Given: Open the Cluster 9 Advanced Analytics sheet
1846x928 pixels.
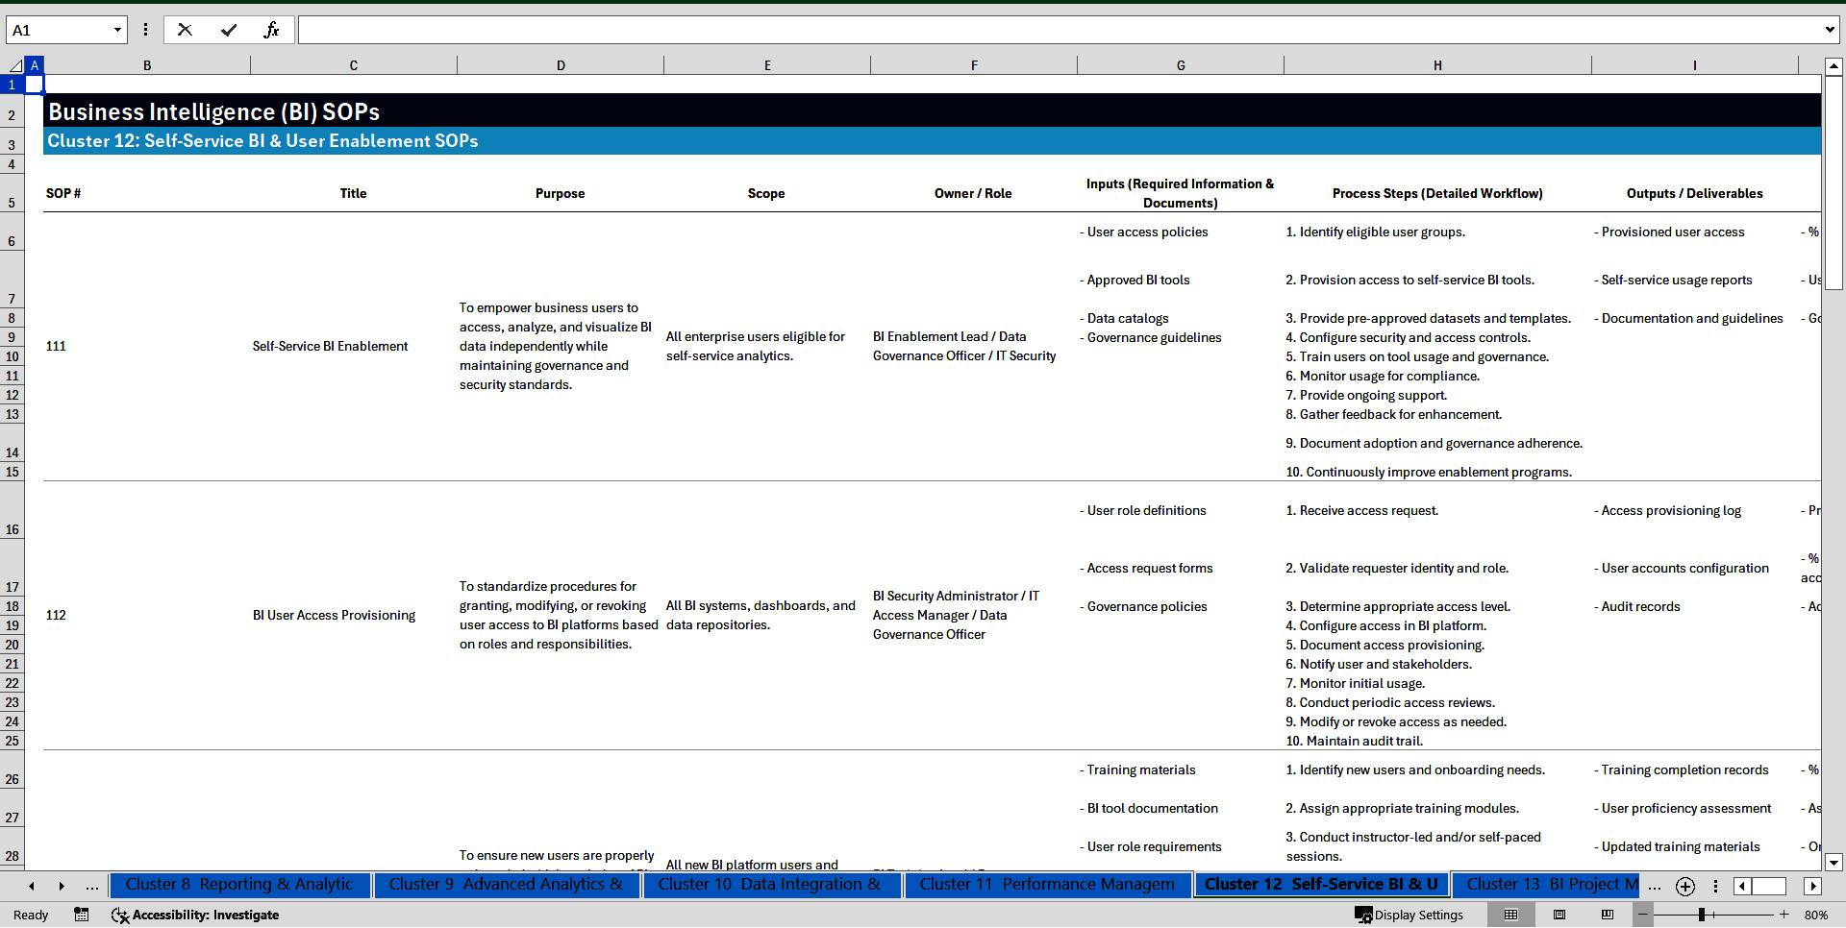Looking at the screenshot, I should coord(507,885).
